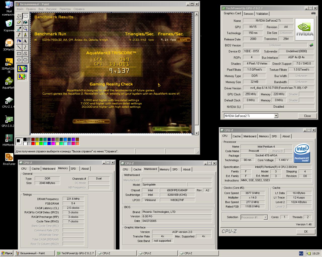
Task: Click the RU language indicator in the tray
Action: point(301,253)
